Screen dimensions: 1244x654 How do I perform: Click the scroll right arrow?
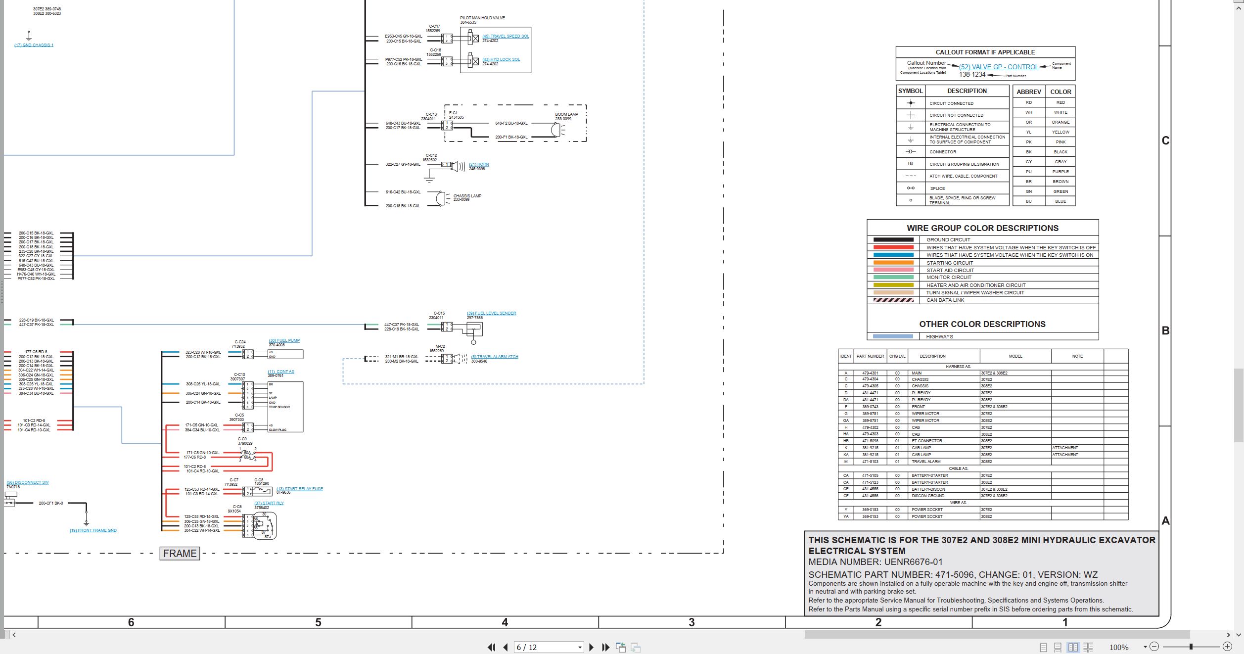[x=1228, y=635]
